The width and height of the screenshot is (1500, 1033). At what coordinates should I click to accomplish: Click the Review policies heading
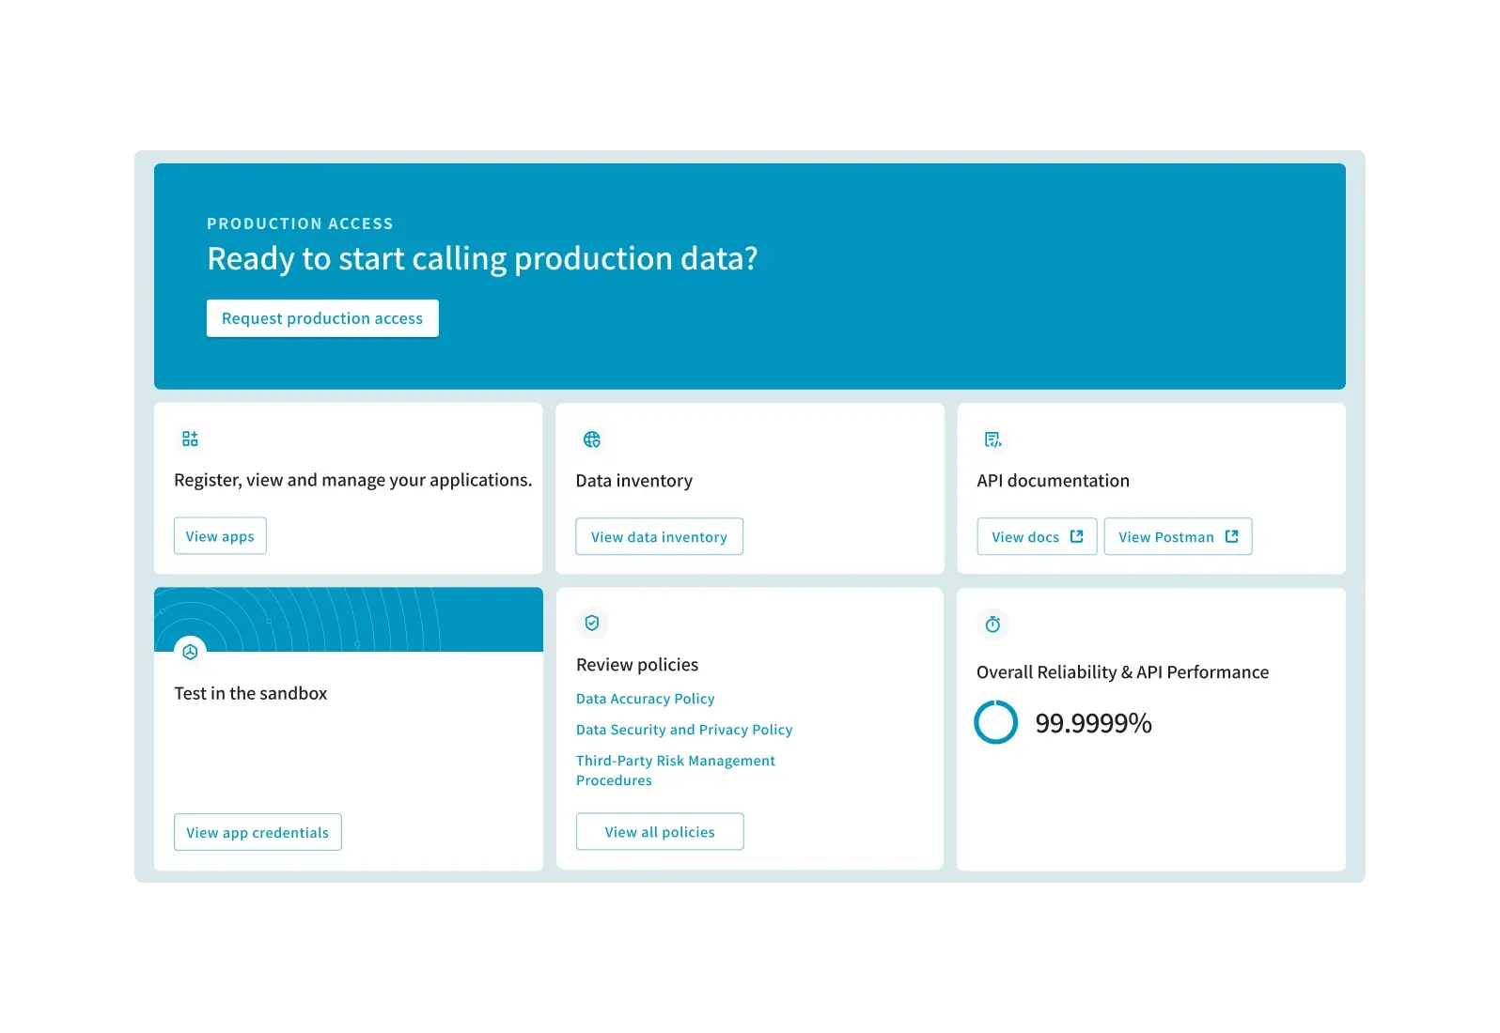coord(637,665)
